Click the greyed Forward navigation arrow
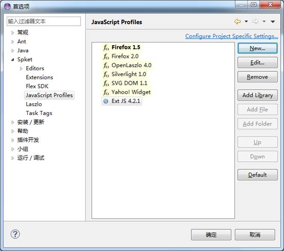The width and height of the screenshot is (284, 251). pyautogui.click(x=255, y=22)
